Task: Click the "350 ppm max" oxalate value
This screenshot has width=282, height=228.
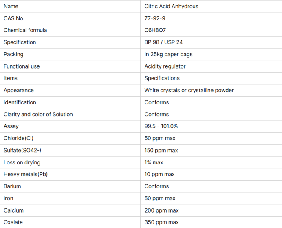Action: [x=161, y=222]
